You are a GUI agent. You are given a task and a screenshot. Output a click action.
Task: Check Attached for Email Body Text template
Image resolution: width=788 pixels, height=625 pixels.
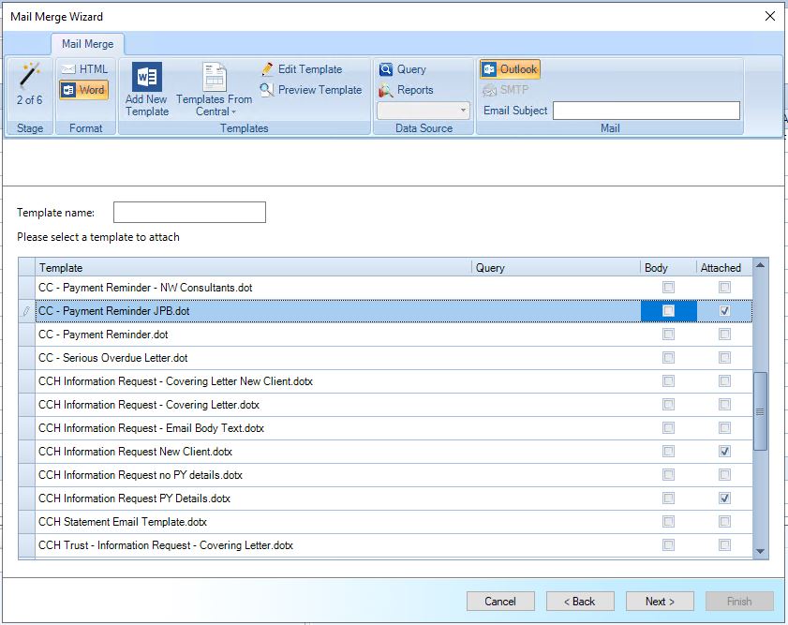[724, 427]
